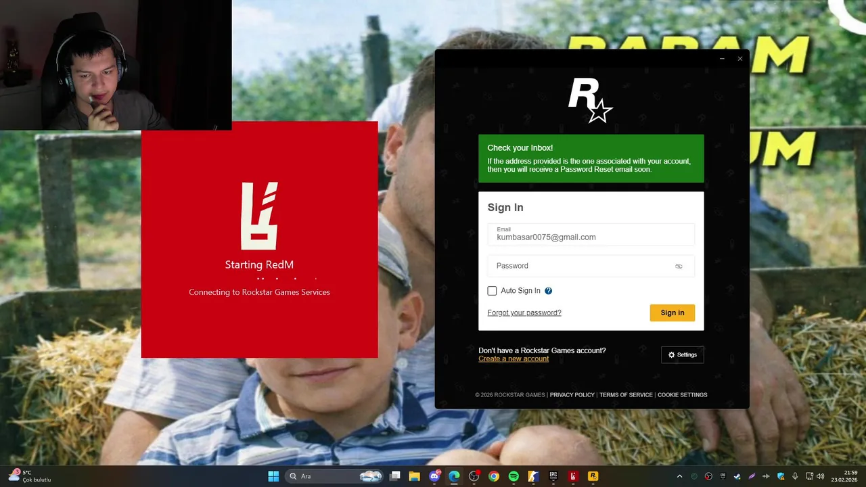
Task: Open the Forgot your password link
Action: coord(524,312)
